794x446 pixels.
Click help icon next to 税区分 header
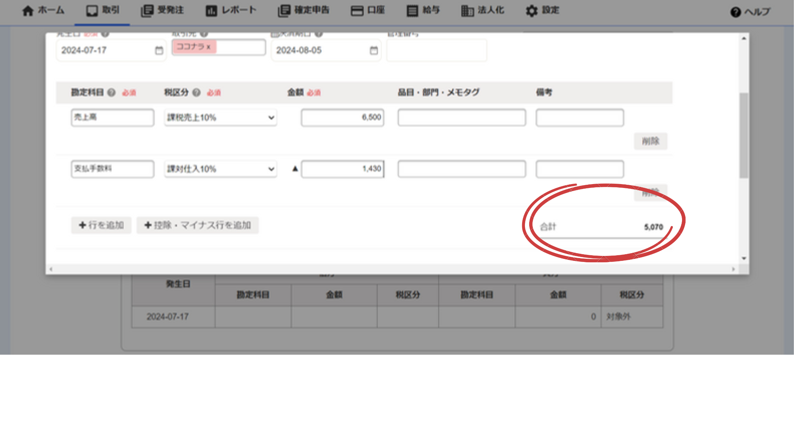coord(196,93)
